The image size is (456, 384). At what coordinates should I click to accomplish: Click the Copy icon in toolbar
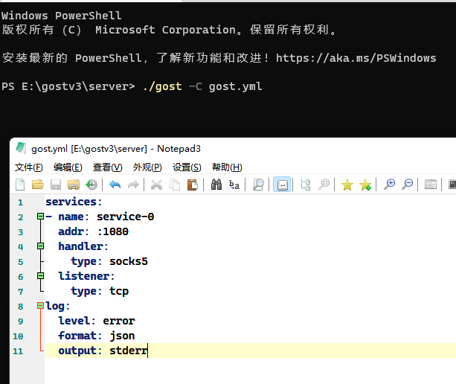[175, 185]
